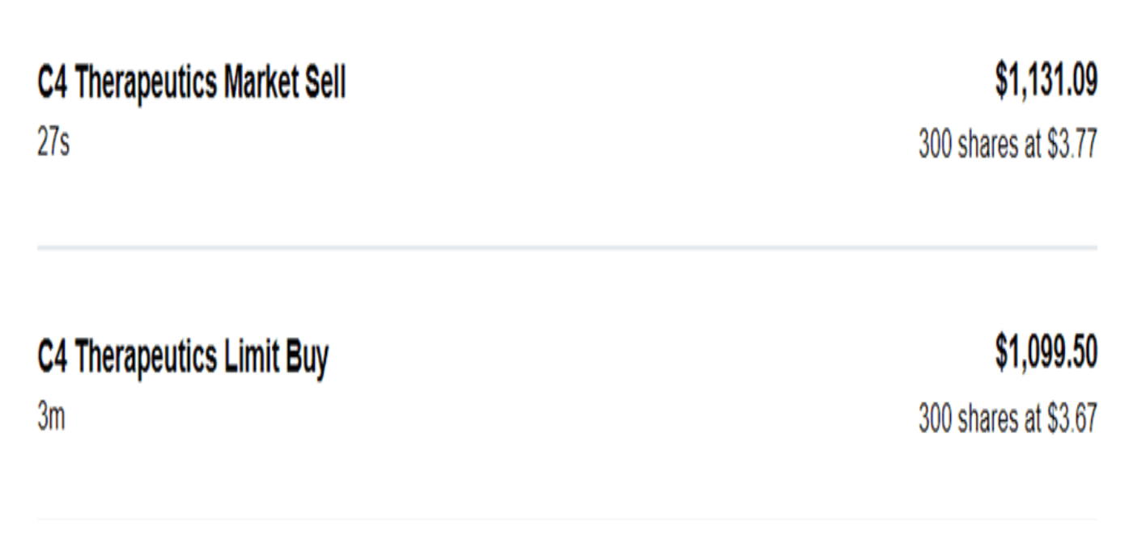Click "Market" in the sell order title
Image resolution: width=1146 pixels, height=543 pixels.
259,83
